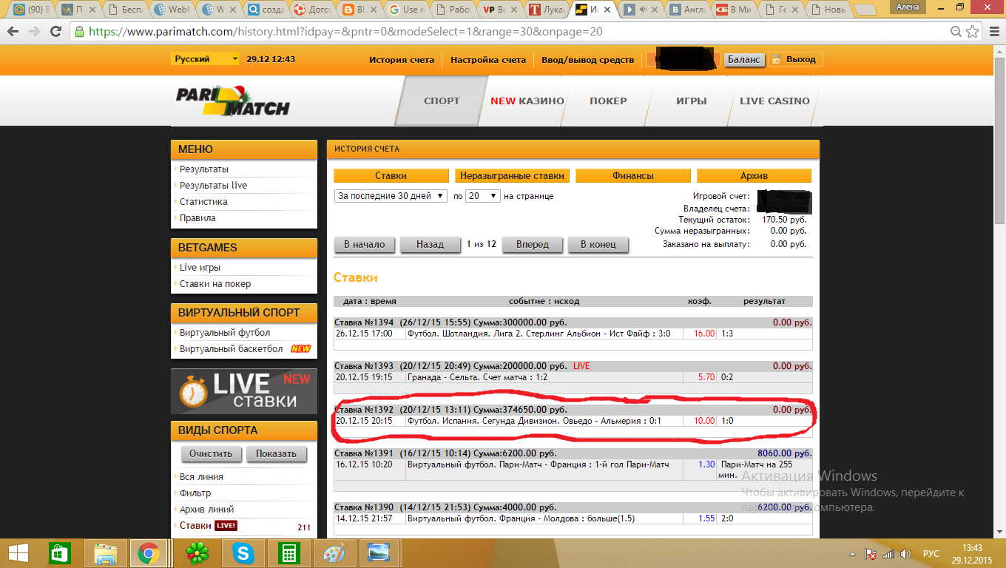
Task: Open ICQ green flower taskbar icon
Action: coord(196,552)
